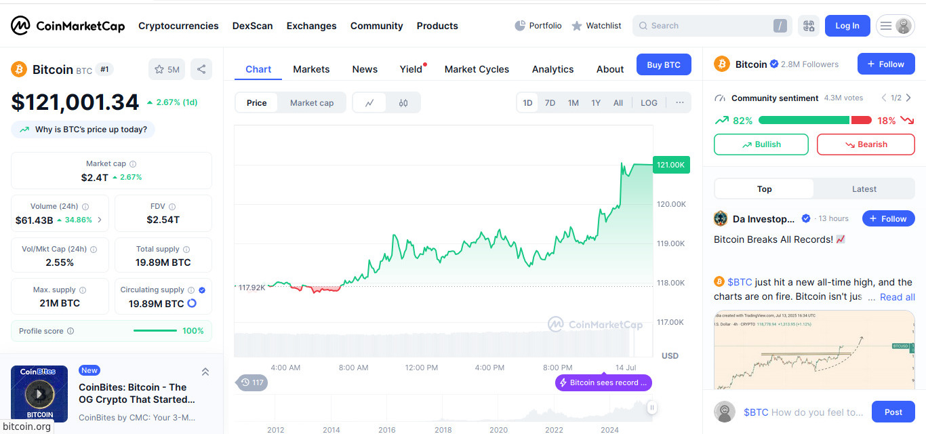Click the Buy BTC button
The image size is (926, 434).
click(664, 64)
